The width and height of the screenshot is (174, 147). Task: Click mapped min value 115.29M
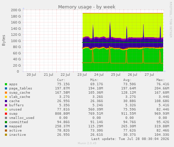coord(96,126)
